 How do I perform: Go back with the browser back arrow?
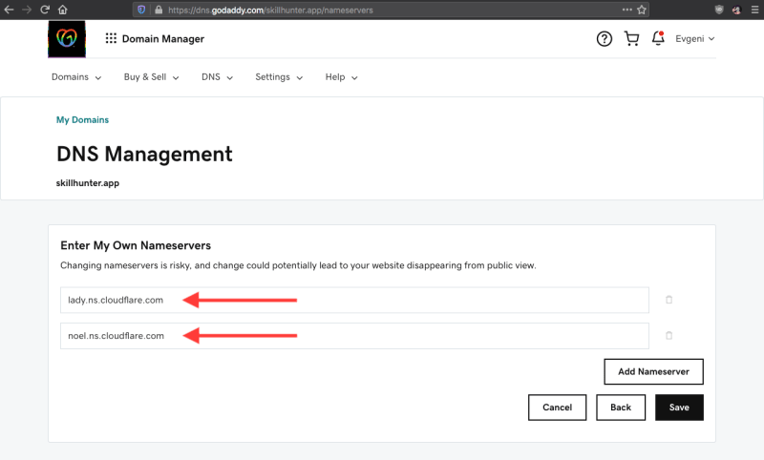(10, 10)
